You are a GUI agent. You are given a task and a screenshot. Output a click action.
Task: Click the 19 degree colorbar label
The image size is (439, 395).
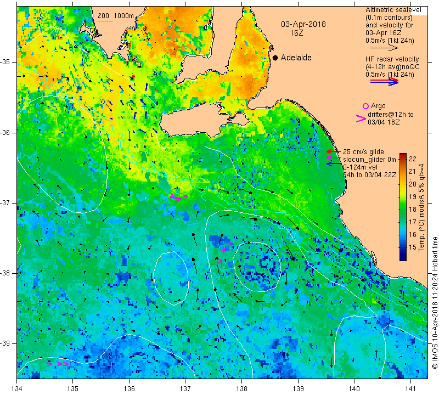[x=413, y=197]
